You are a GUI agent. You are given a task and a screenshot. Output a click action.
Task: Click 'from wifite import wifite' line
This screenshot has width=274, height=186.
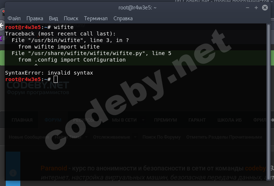coord(59,47)
